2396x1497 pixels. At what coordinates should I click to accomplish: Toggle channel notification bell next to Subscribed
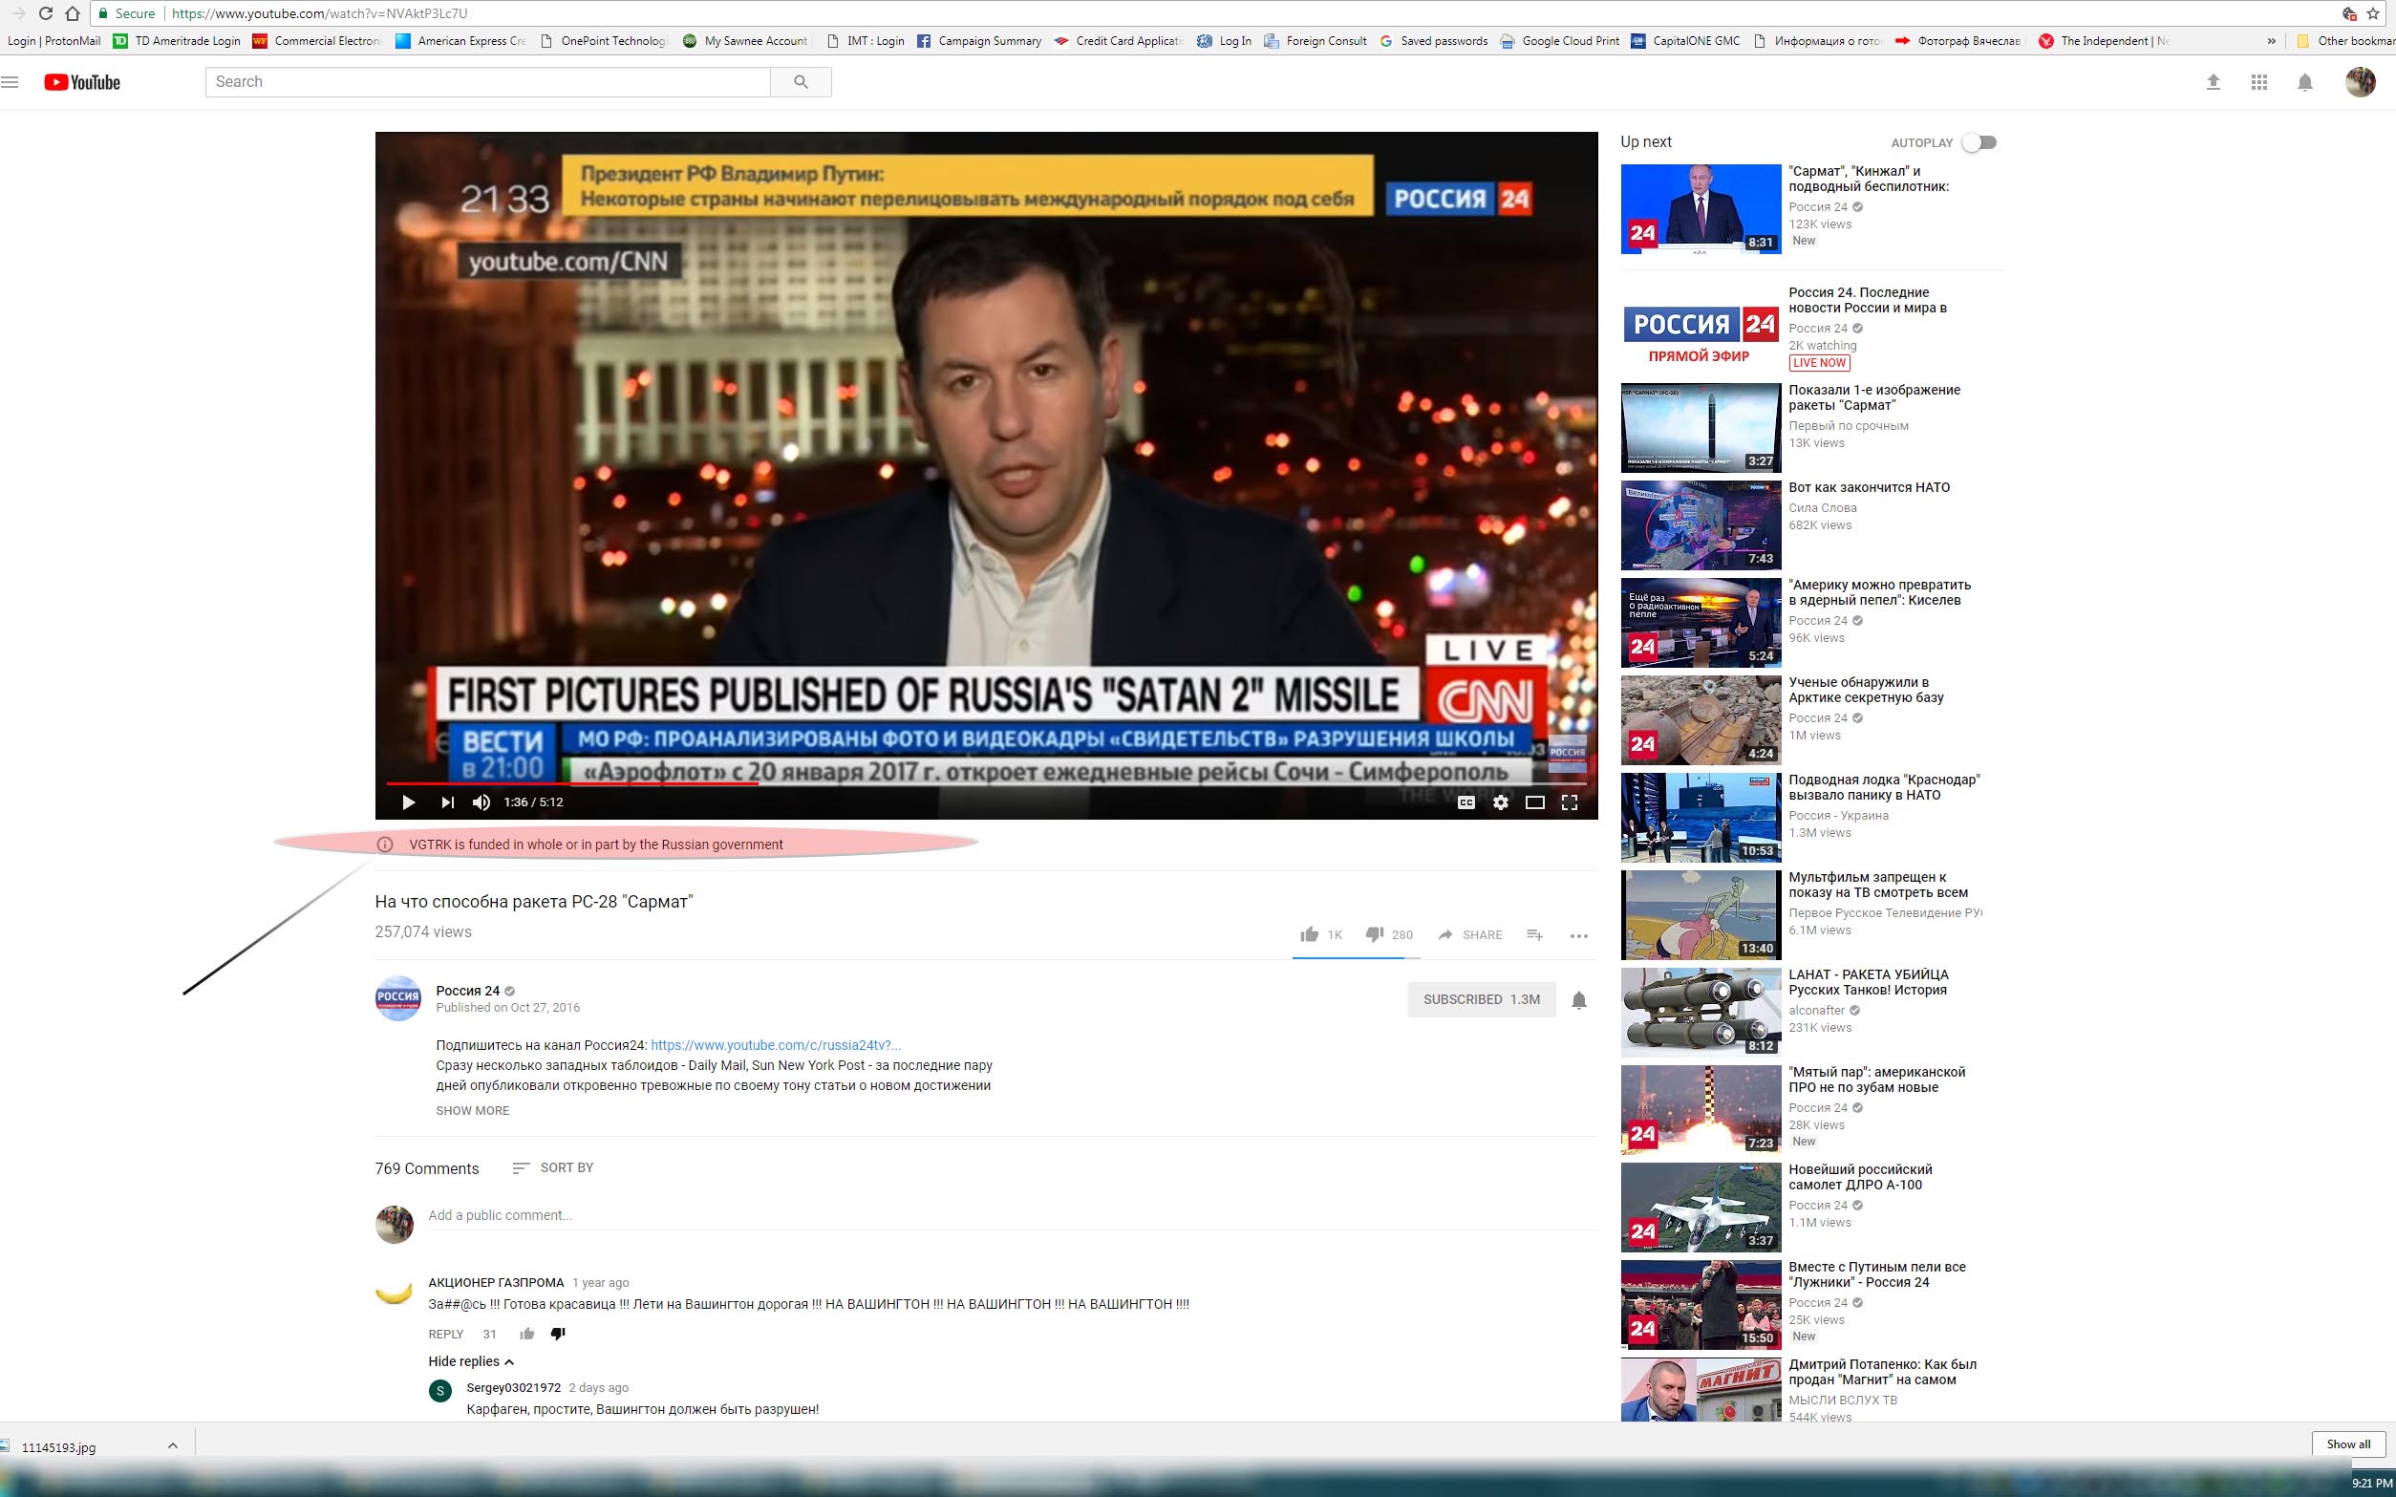click(1579, 1000)
